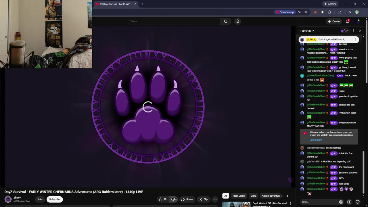Select the From Jiinxy chip

[239, 196]
